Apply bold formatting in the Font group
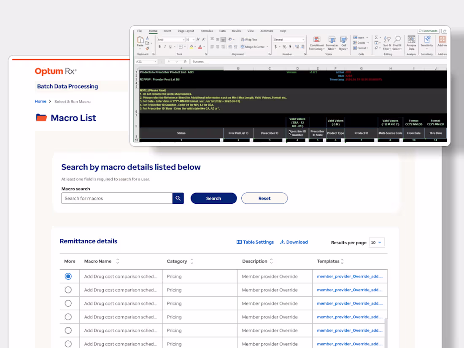The height and width of the screenshot is (348, 464). [x=159, y=46]
